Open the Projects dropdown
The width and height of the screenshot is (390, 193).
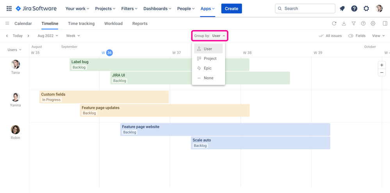105,9
